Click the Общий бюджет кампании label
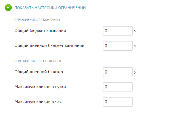This screenshot has height=115, width=172. (x=40, y=31)
